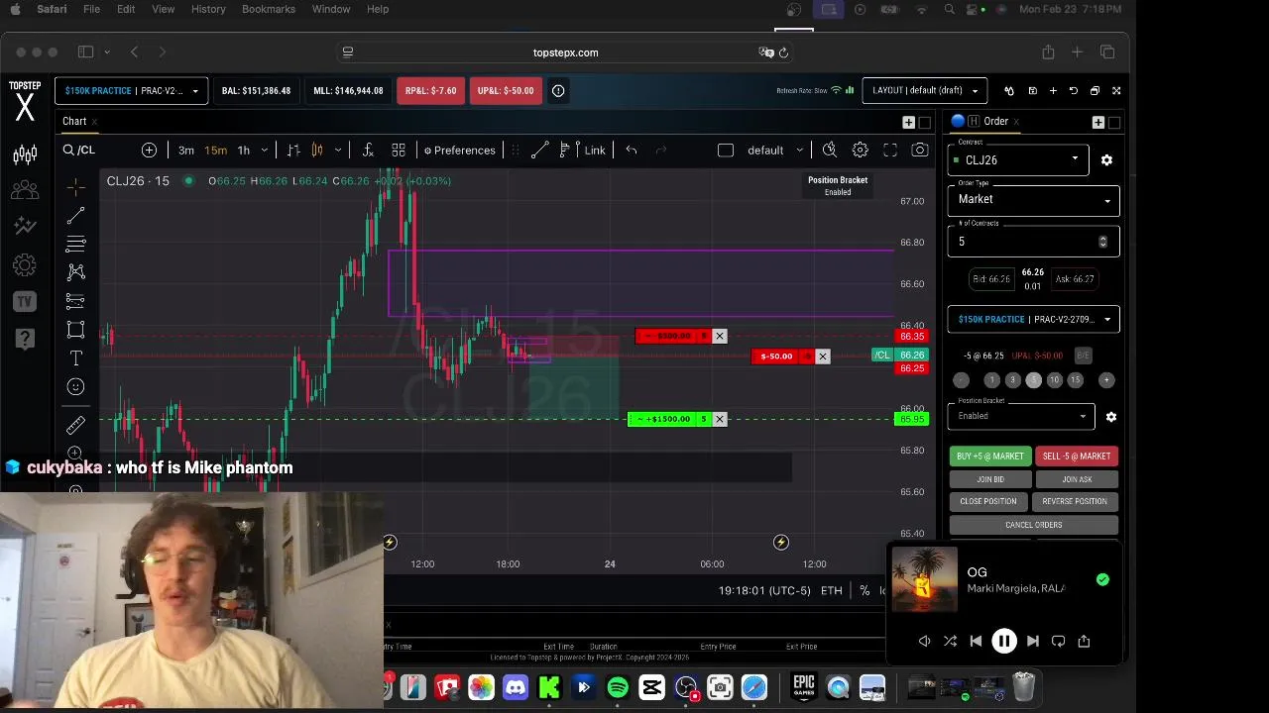Open Order panel account $150K PRACTICE dropdown
This screenshot has width=1269, height=713.
1033,320
